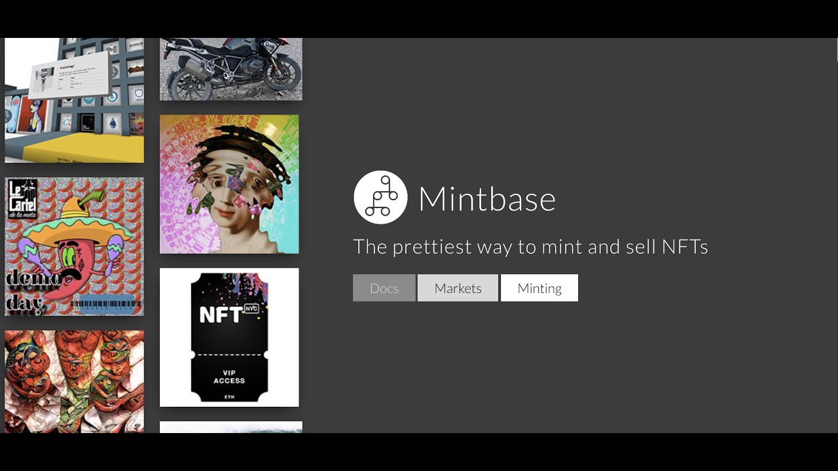
Task: Open the red-green crumpled faces artwork thumbnail
Action: point(75,381)
